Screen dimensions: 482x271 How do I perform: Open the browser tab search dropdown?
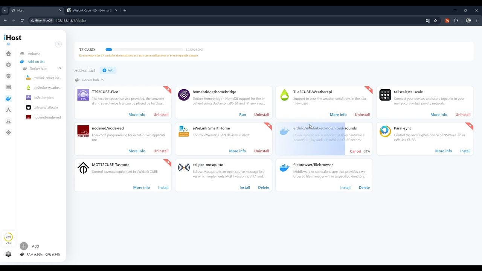click(x=5, y=11)
